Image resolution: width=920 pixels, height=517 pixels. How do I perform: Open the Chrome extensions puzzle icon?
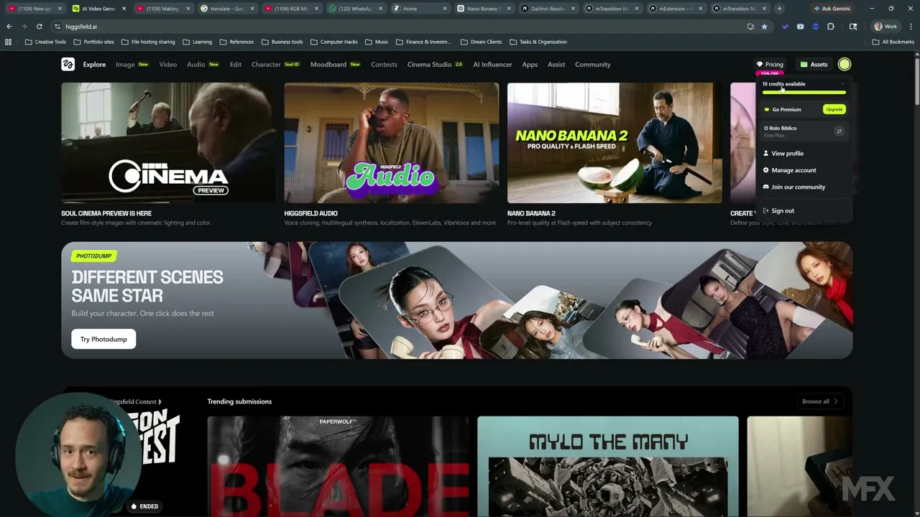pyautogui.click(x=831, y=27)
